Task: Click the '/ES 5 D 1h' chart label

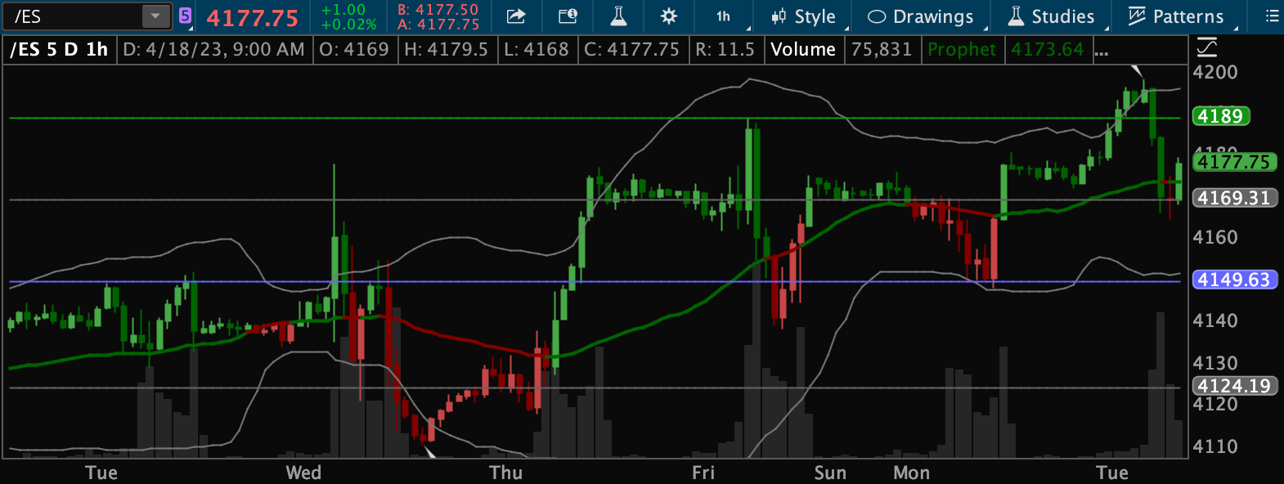Action: 59,50
